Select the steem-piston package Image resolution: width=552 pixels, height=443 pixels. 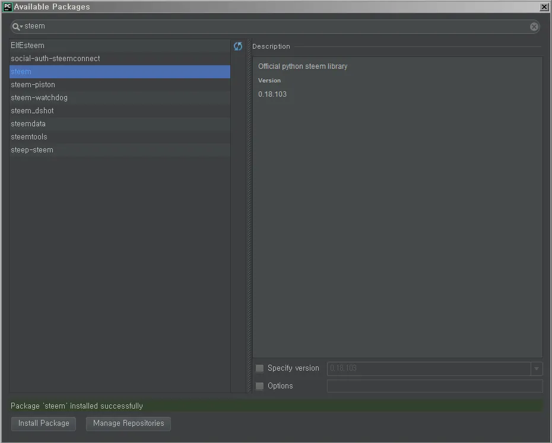click(x=120, y=84)
